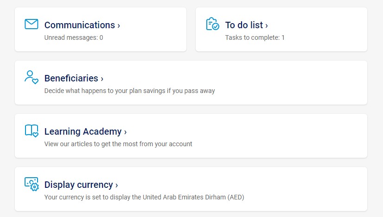
Task: Open the Display currency heading link
Action: click(79, 185)
